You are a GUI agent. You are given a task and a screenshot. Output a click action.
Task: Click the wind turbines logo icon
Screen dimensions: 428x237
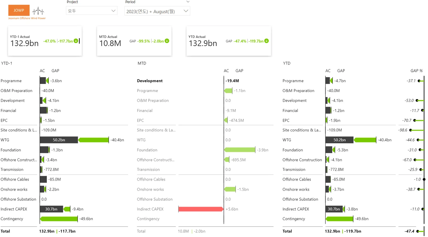tap(38, 11)
